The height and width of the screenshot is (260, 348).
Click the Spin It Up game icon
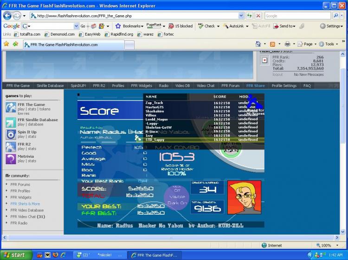tap(11, 134)
